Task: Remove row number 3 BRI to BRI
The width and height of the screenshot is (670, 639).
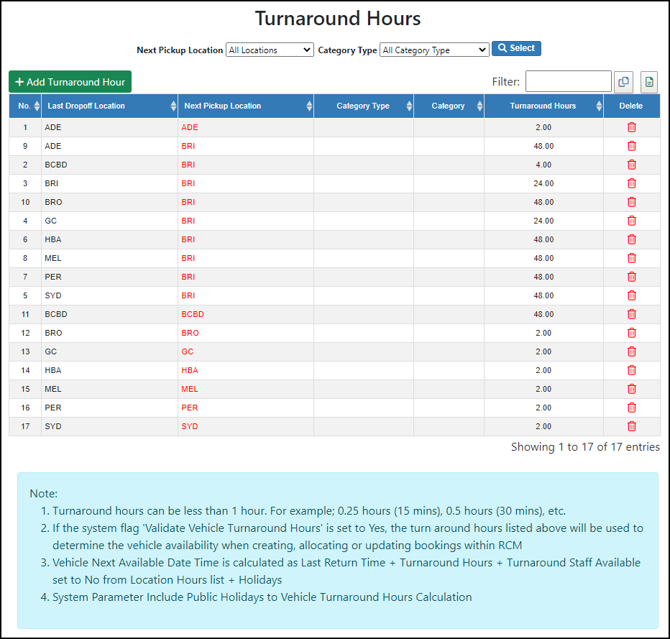Action: click(631, 183)
